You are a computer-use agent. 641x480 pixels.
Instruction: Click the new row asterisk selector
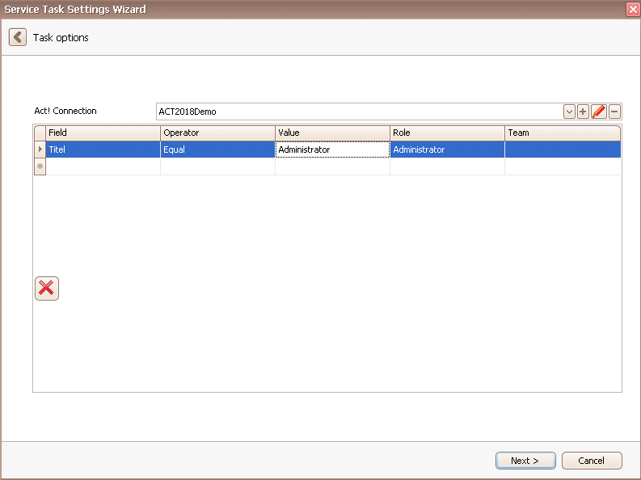(x=40, y=166)
